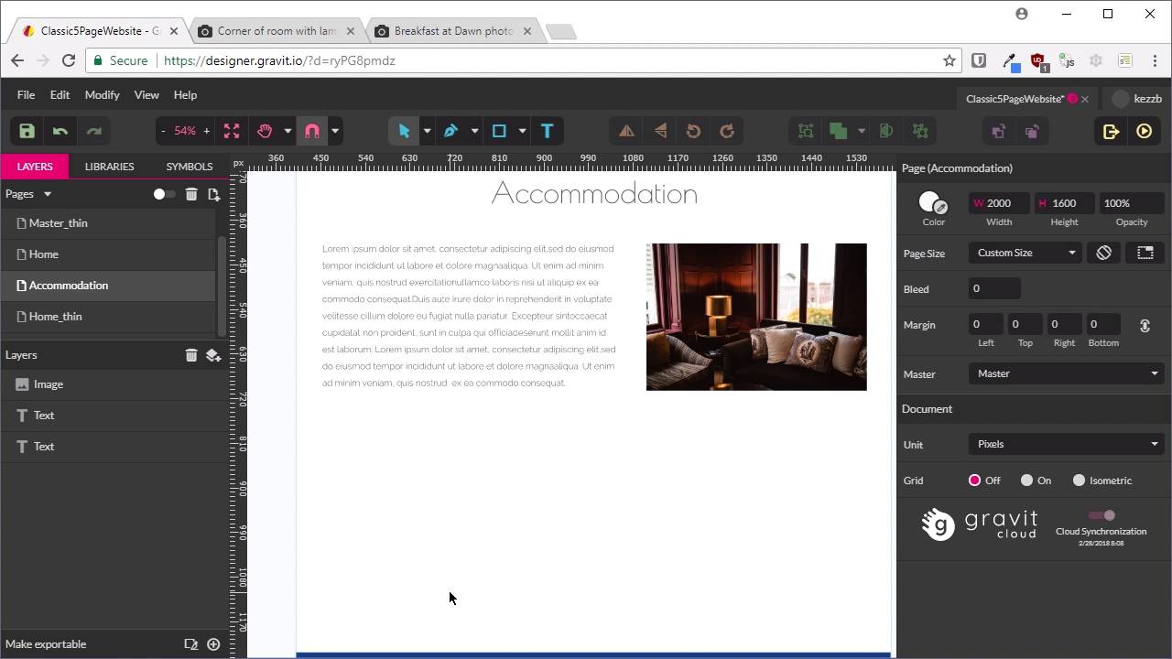The width and height of the screenshot is (1172, 659).
Task: Select the Isometric grid option
Action: coord(1080,481)
